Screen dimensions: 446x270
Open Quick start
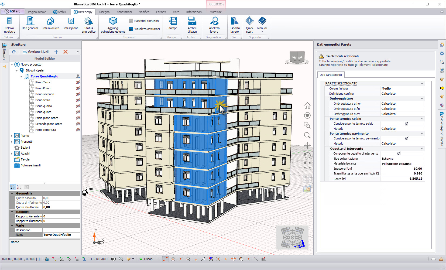249,25
